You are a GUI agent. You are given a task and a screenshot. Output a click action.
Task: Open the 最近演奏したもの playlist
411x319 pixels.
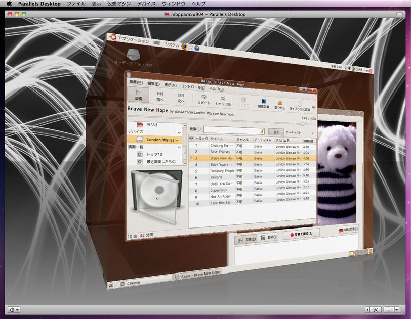coord(156,162)
